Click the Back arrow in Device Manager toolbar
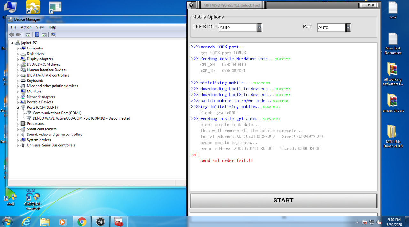 12,35
